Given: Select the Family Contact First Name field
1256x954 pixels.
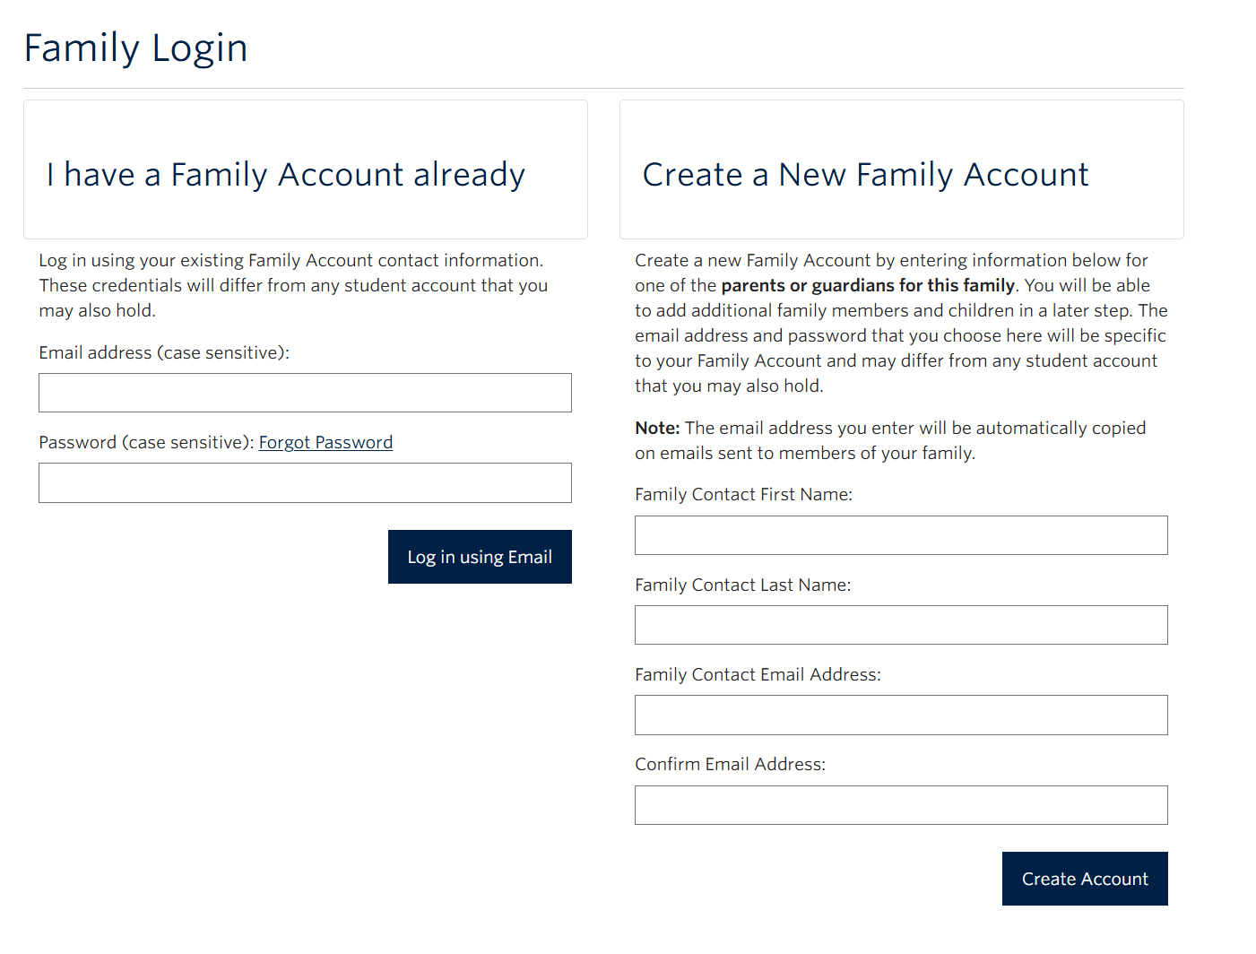Looking at the screenshot, I should tap(900, 535).
